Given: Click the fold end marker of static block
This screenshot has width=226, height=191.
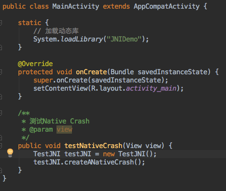Looking at the screenshot, I should [x=0, y=47].
